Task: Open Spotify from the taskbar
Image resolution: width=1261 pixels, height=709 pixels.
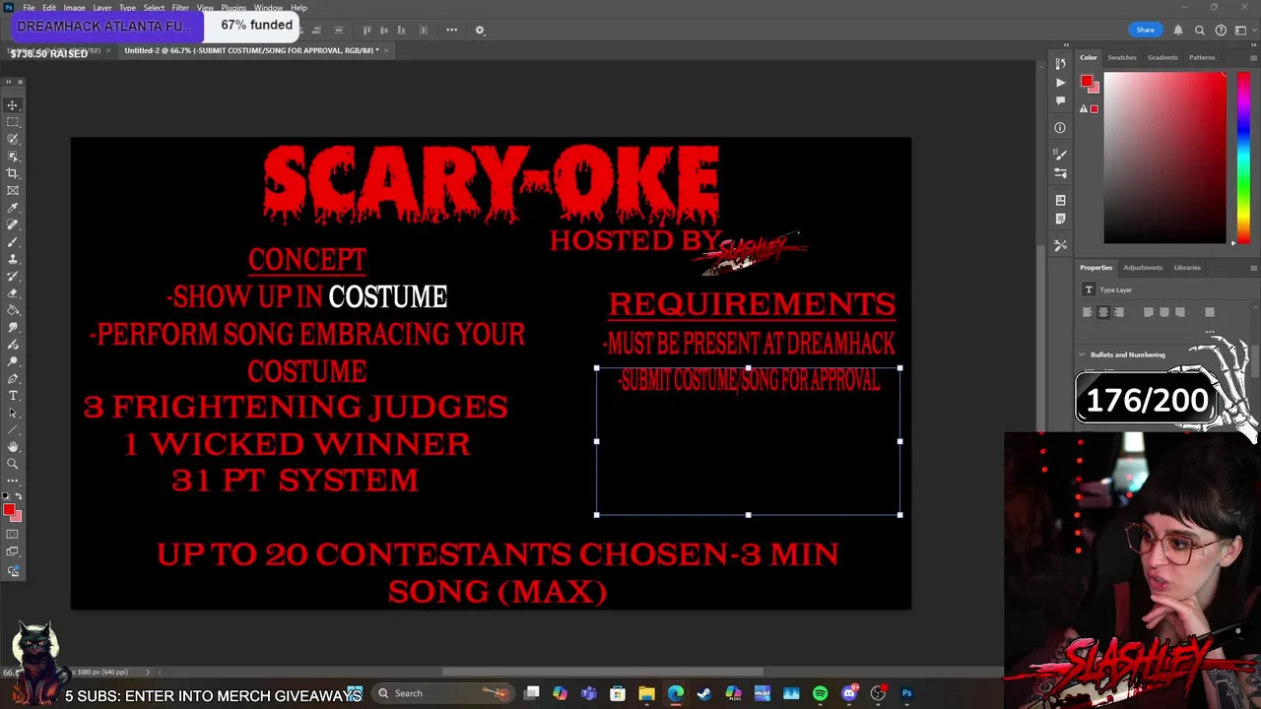Action: click(x=820, y=693)
